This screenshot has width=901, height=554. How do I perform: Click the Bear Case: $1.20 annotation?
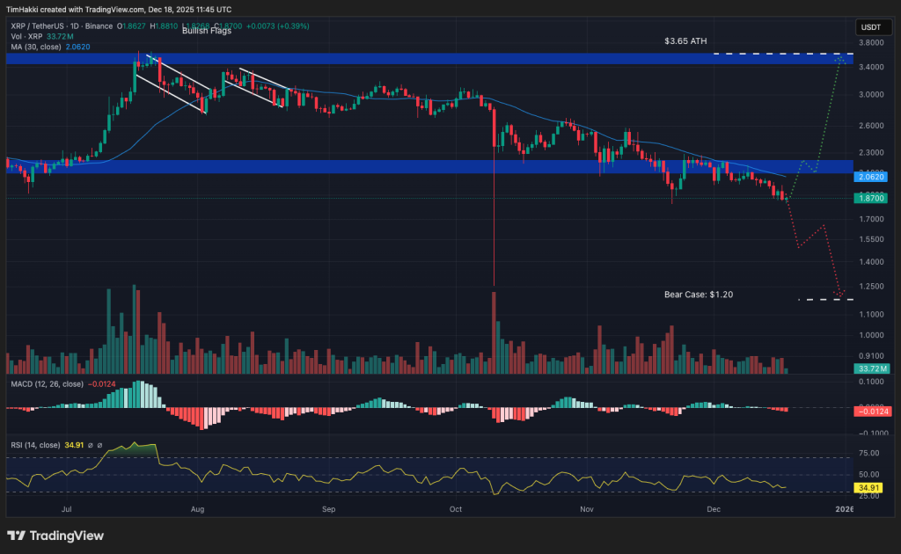[x=700, y=295]
